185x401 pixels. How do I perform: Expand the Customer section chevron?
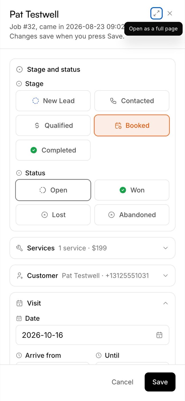click(x=166, y=276)
